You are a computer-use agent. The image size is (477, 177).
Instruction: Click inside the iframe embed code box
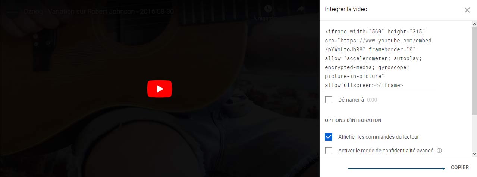tap(380, 58)
